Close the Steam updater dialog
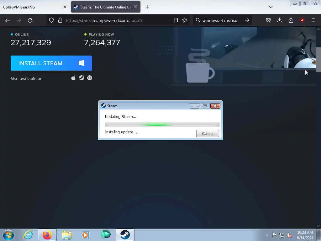Screen dimensions: 321x241 [x=215, y=106]
